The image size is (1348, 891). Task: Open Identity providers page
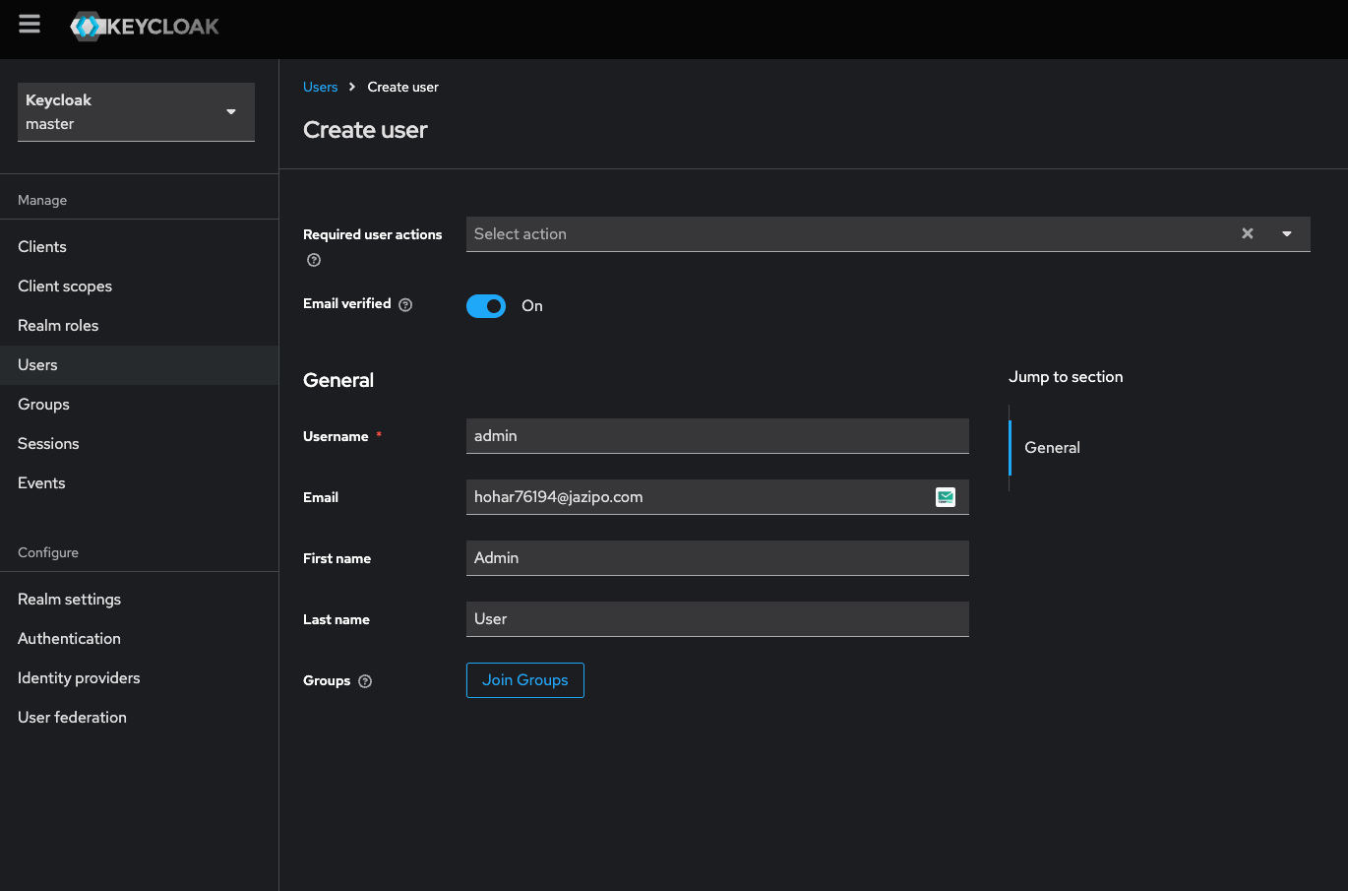(x=140, y=678)
